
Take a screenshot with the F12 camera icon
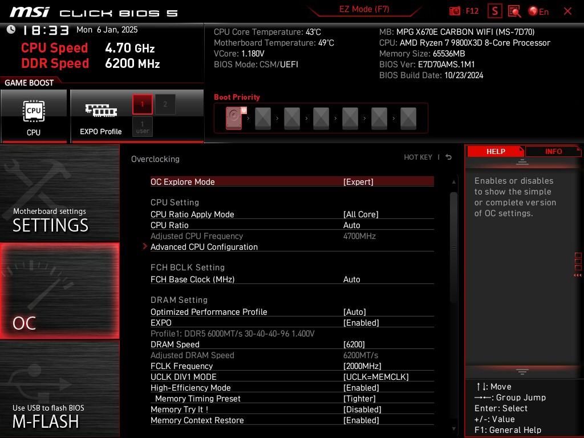point(455,11)
